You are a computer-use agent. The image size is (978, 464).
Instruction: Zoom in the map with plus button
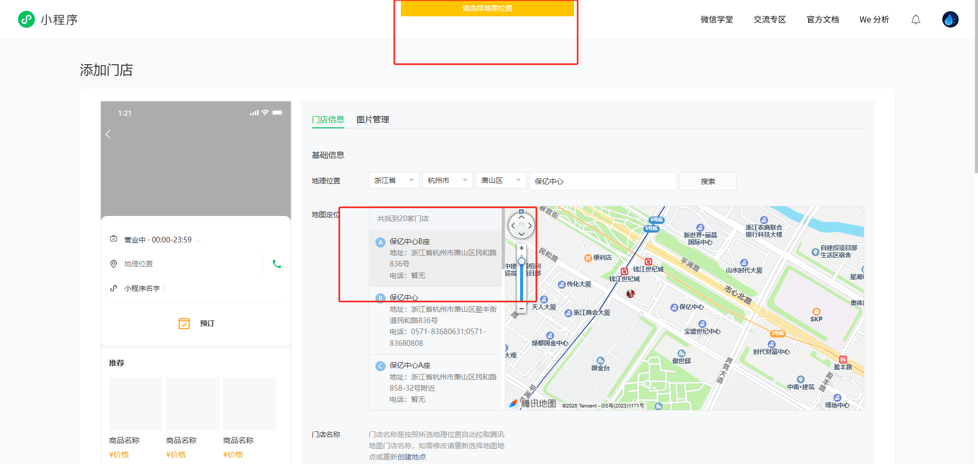[522, 248]
